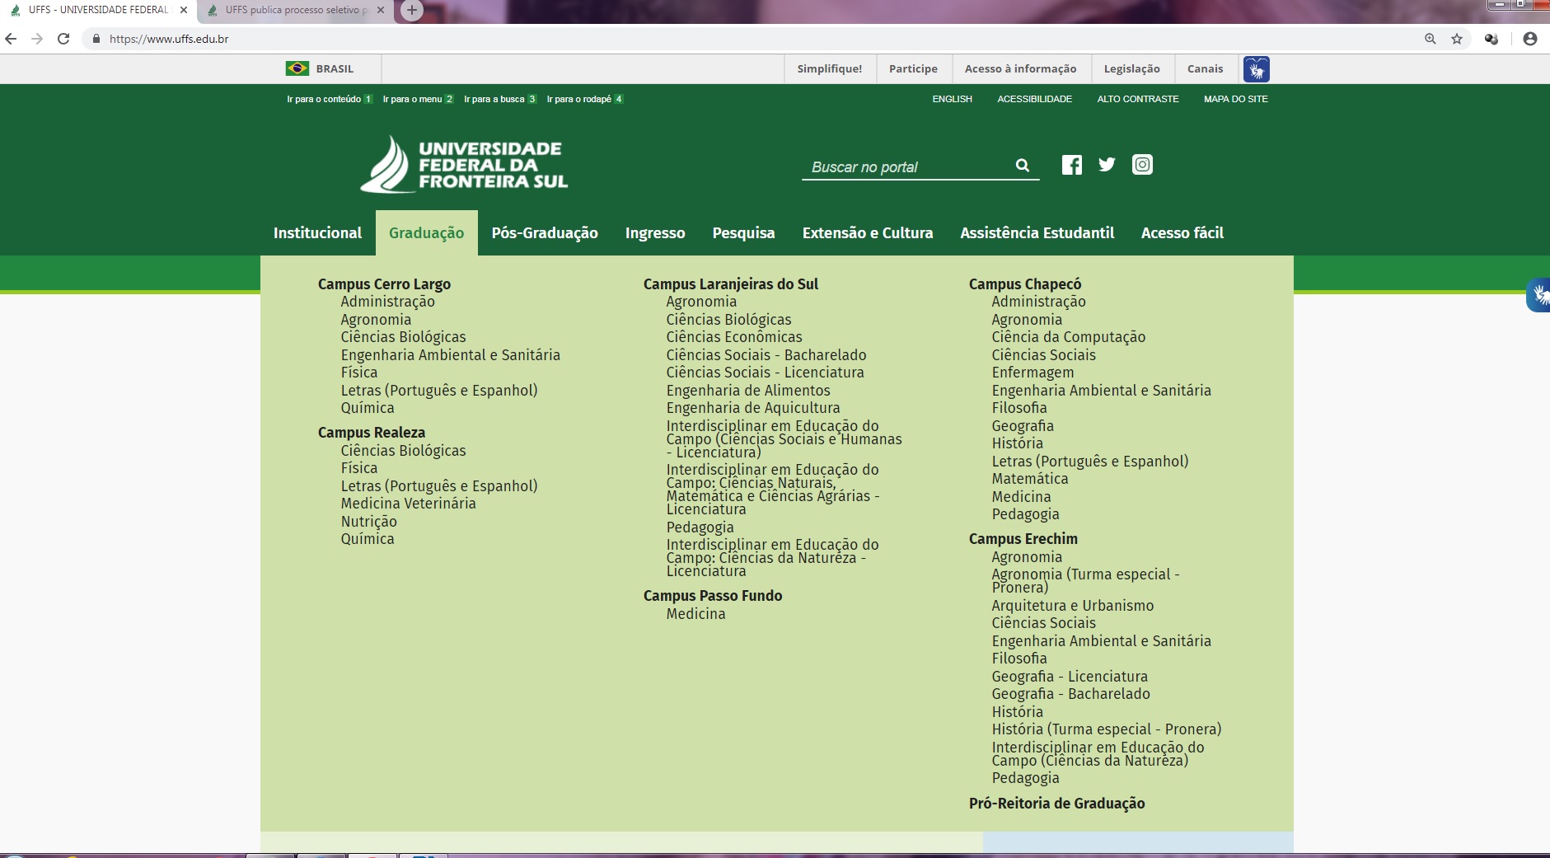Screen dimensions: 1550x858
Task: Click the search magnifier icon in portal search
Action: click(1023, 165)
